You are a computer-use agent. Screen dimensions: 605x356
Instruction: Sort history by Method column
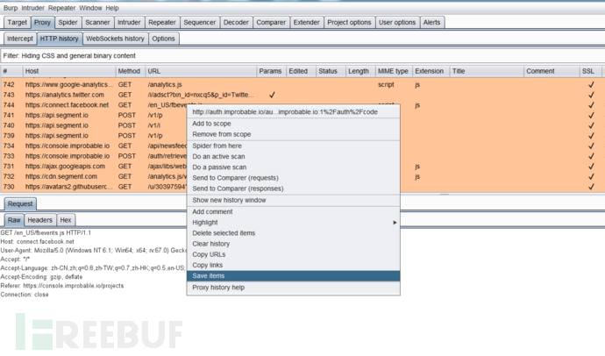coord(131,71)
